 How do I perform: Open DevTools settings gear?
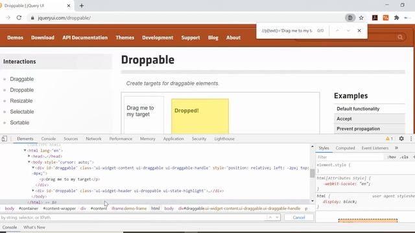[401, 139]
